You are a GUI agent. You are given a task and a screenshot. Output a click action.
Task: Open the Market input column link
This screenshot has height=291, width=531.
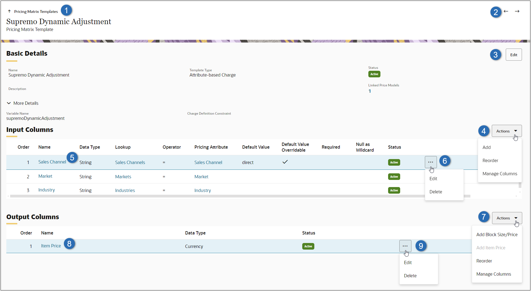pyautogui.click(x=45, y=176)
